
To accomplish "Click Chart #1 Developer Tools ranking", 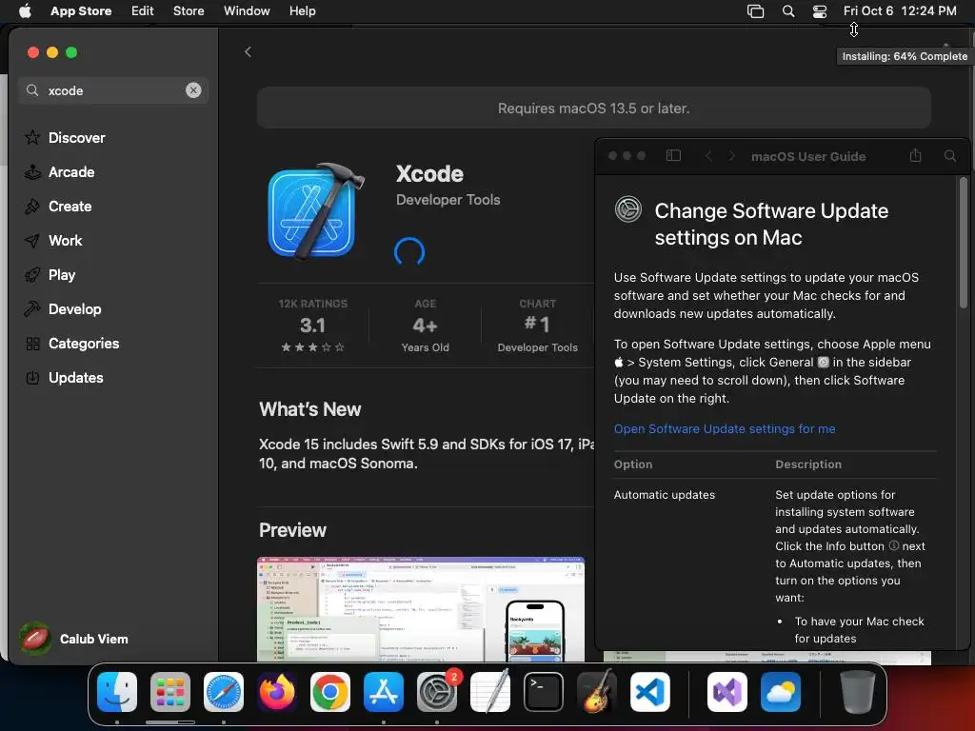I will point(537,326).
